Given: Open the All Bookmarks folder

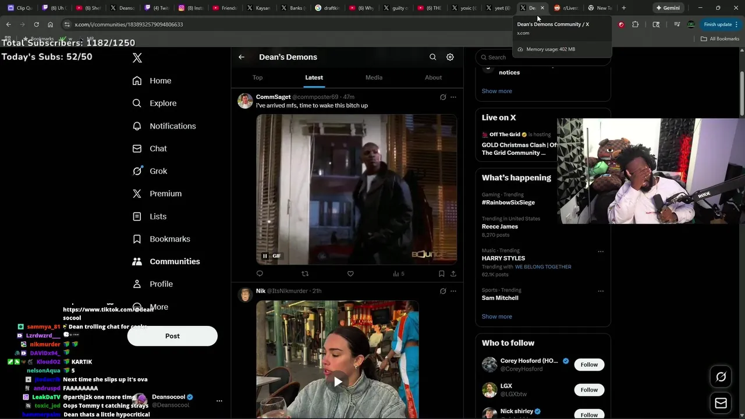Looking at the screenshot, I should tap(720, 38).
